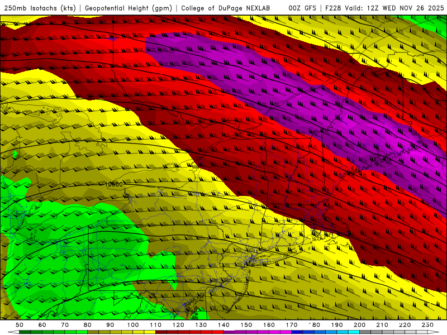Click the 60 value on the color scale

pyautogui.click(x=42, y=325)
